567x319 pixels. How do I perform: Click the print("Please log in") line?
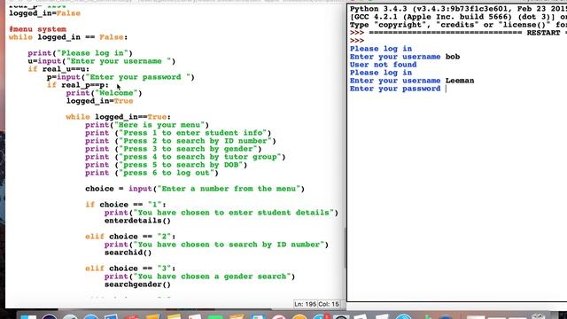pyautogui.click(x=81, y=53)
